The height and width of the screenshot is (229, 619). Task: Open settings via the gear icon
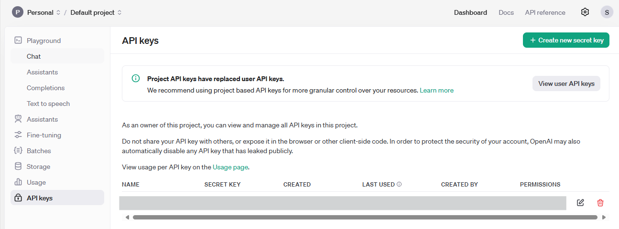click(x=585, y=12)
